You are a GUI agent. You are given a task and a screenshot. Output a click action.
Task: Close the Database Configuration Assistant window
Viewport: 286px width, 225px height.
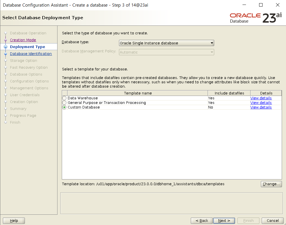click(x=278, y=5)
